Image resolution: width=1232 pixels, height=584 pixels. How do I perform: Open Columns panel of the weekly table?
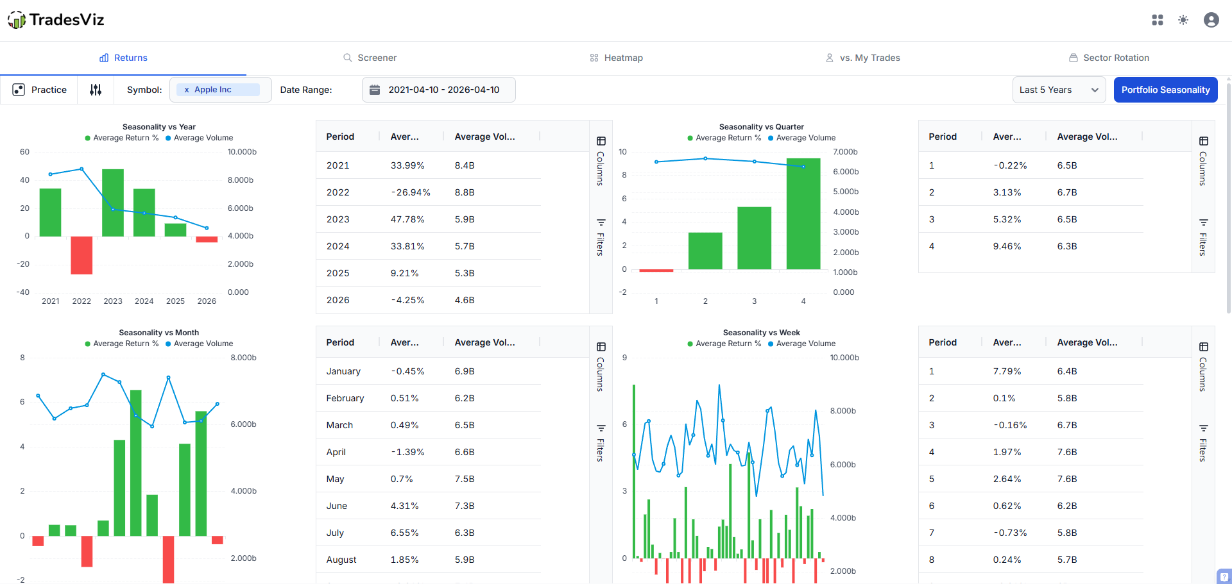pos(1203,367)
